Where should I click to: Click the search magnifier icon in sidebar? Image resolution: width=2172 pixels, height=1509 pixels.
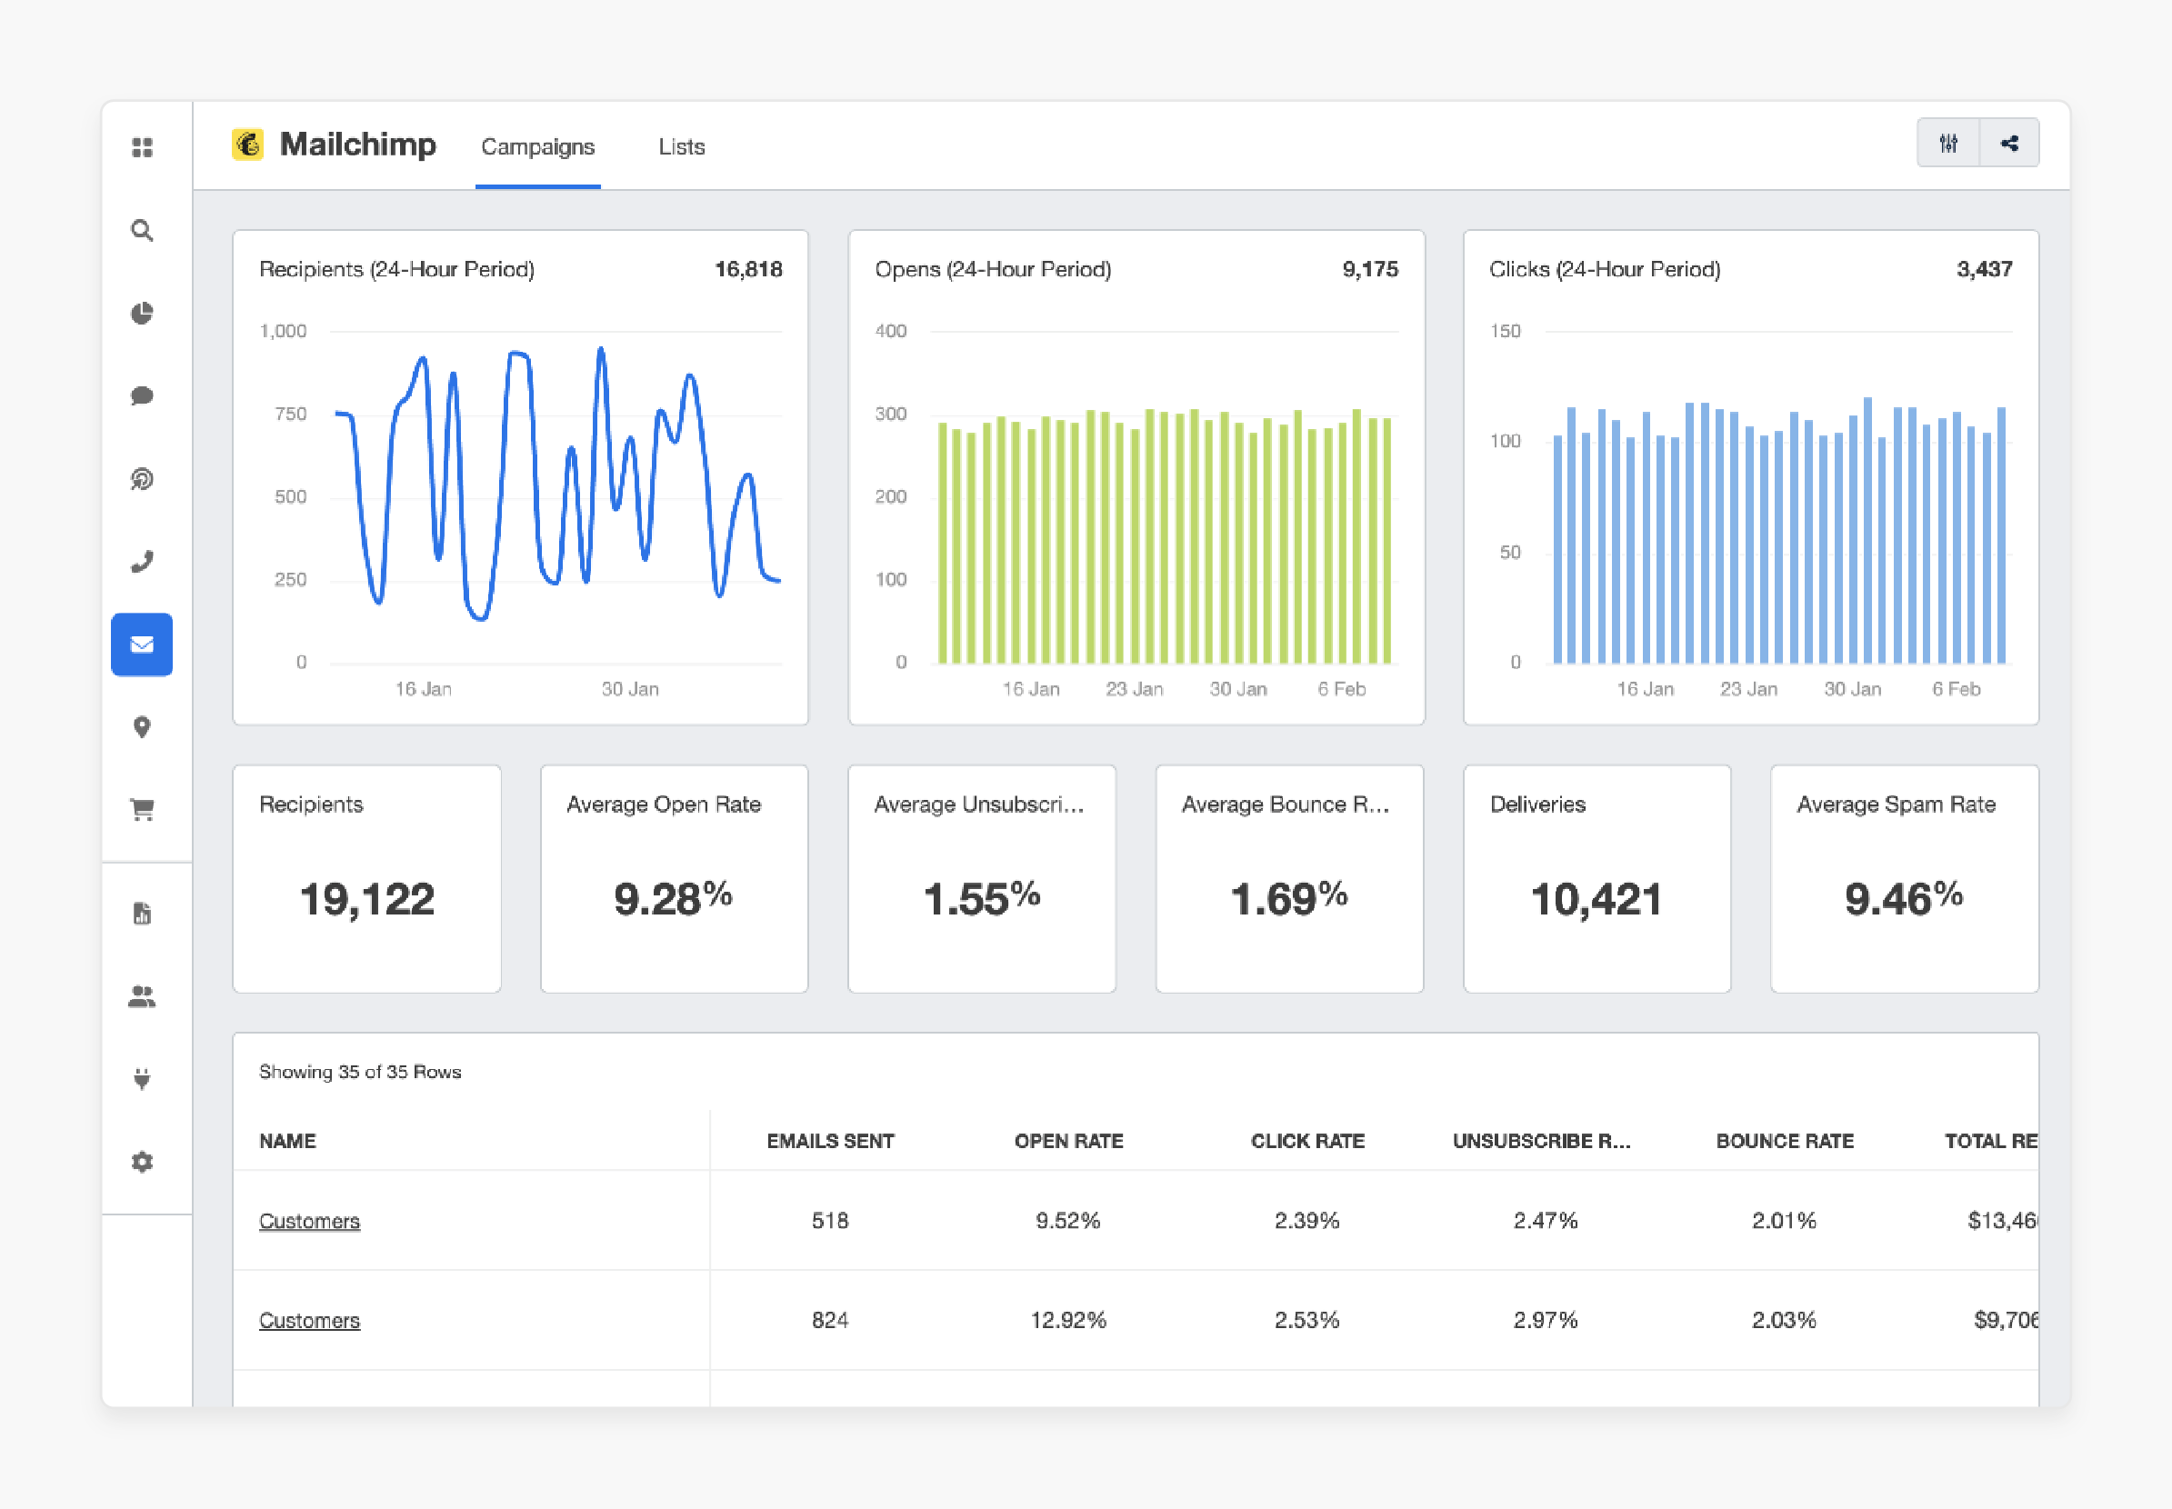pyautogui.click(x=142, y=231)
